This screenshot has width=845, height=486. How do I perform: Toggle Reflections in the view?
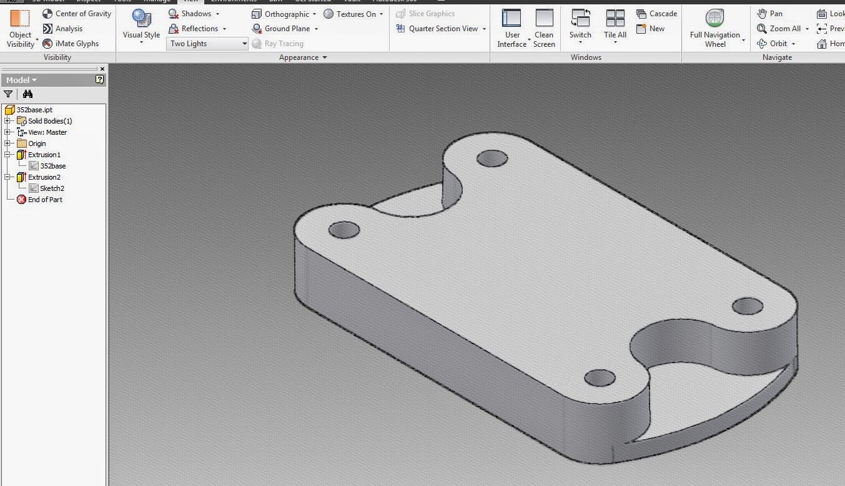pyautogui.click(x=194, y=29)
